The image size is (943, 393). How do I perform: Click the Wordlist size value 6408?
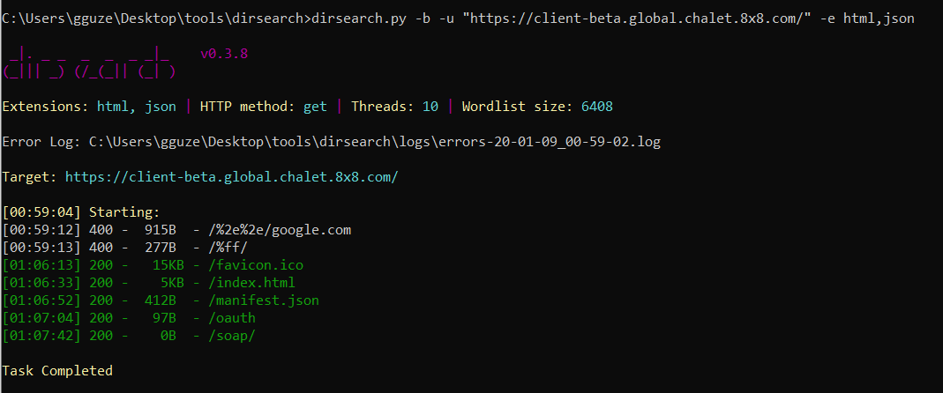click(x=596, y=107)
